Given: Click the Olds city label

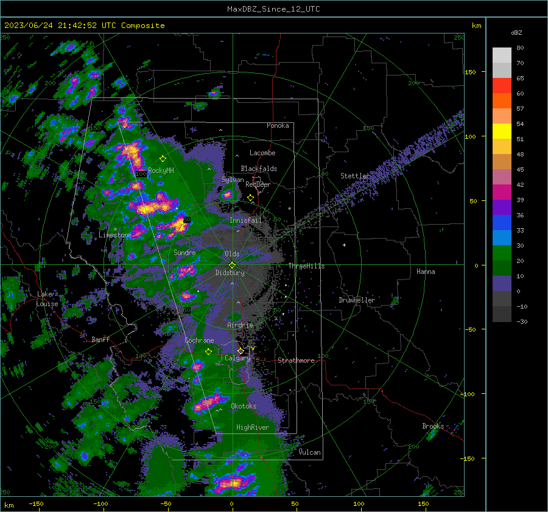Looking at the screenshot, I should (x=232, y=254).
